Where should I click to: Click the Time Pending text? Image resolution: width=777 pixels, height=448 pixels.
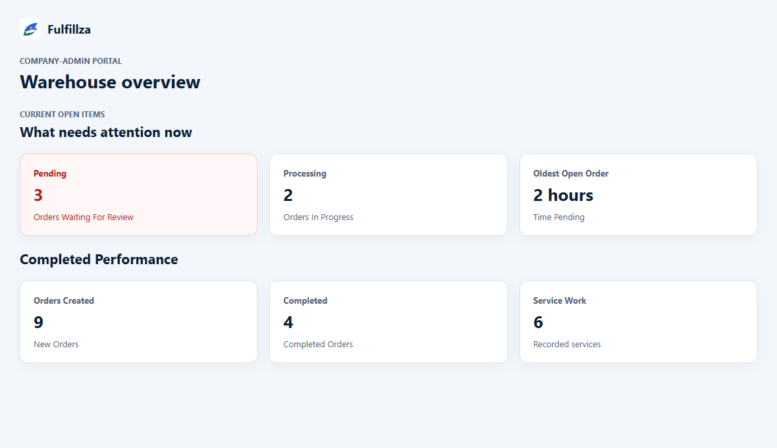[x=558, y=217]
